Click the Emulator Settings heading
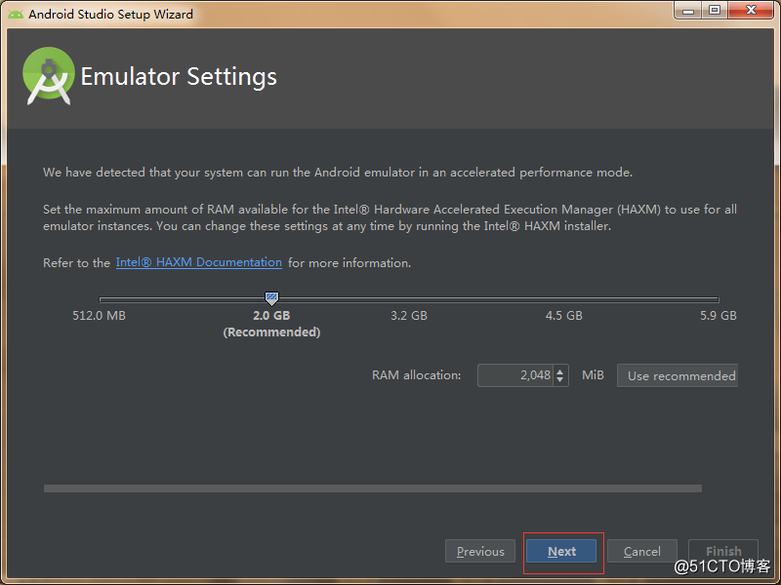 (179, 77)
